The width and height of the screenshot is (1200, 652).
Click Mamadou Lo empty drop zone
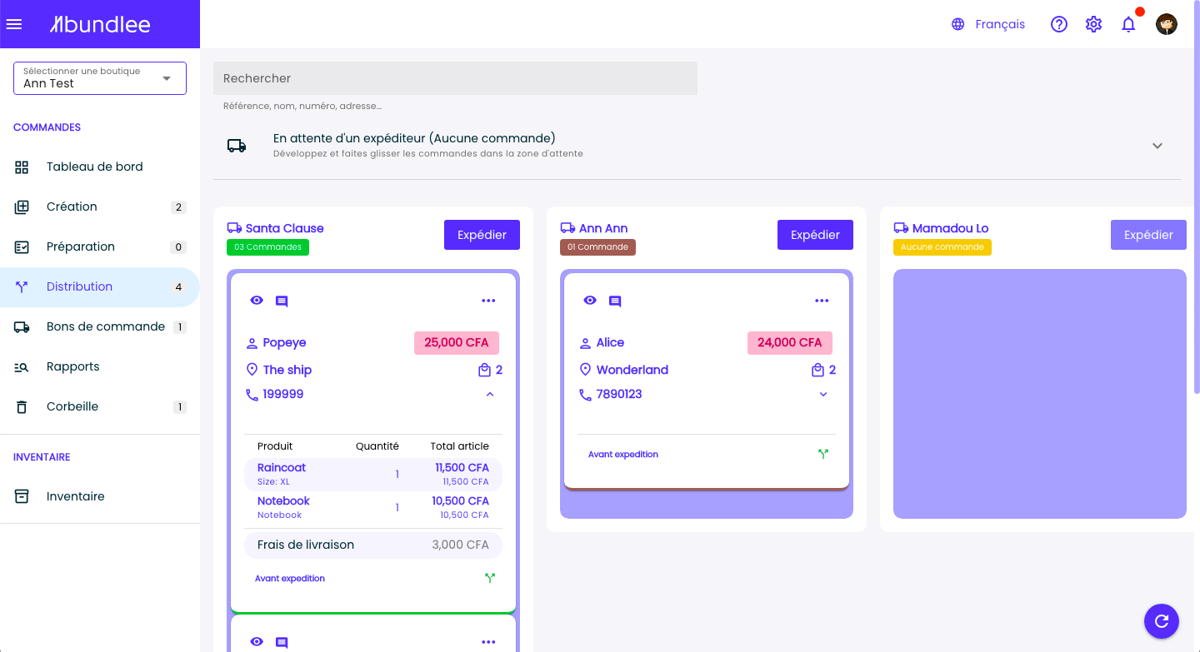pyautogui.click(x=1040, y=394)
